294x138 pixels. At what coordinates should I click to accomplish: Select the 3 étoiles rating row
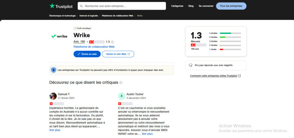pyautogui.click(x=225, y=41)
